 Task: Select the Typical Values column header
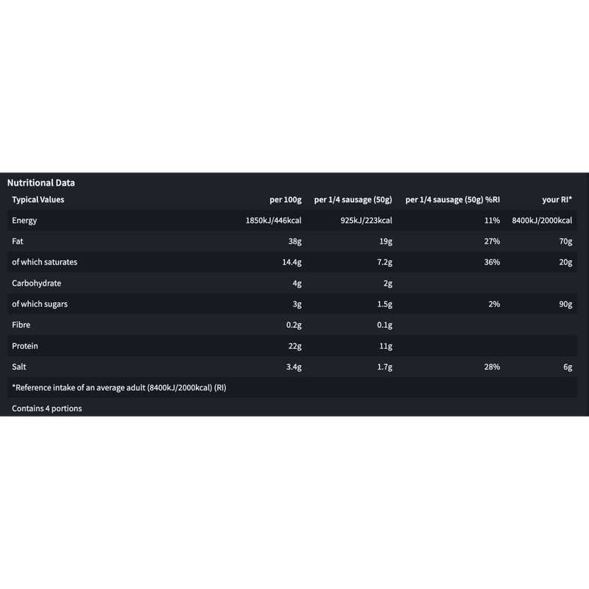pos(38,200)
